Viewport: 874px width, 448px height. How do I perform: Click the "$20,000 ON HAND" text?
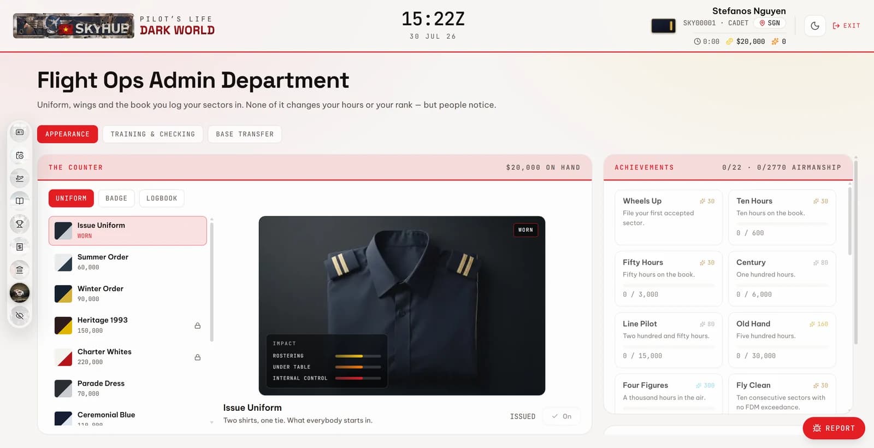point(543,168)
